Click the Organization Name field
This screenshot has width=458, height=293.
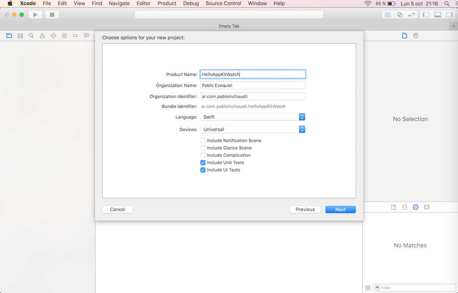click(x=253, y=85)
